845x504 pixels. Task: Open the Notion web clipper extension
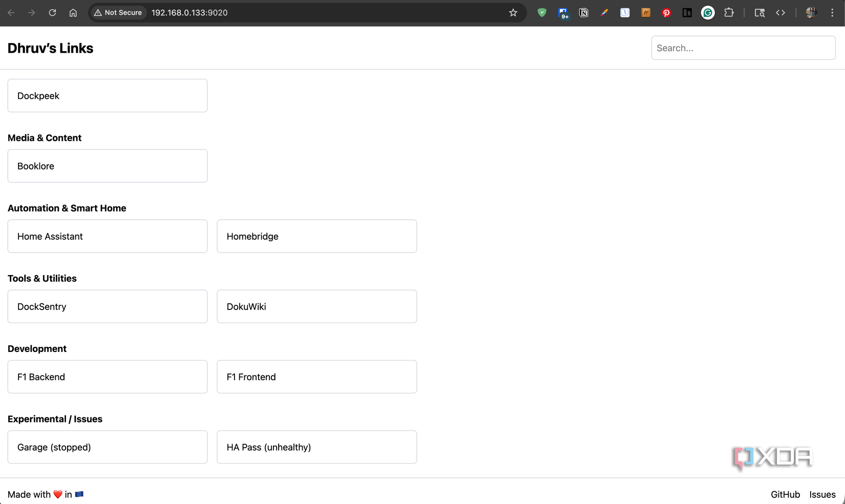(x=583, y=13)
